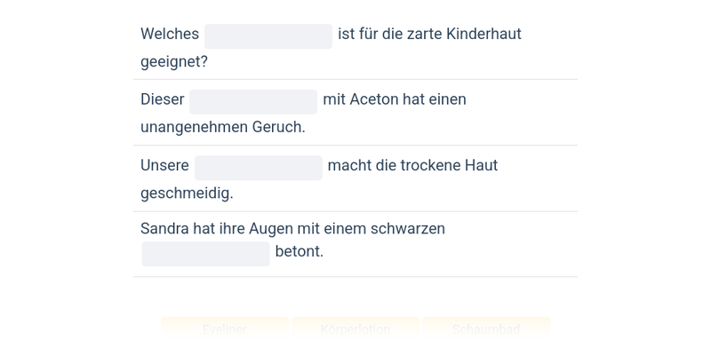Click the gap after "Unsere"

coord(258,168)
